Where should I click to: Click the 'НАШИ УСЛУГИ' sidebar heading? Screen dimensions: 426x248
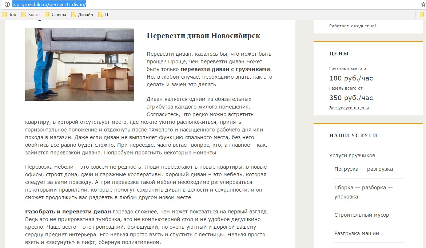pyautogui.click(x=353, y=135)
